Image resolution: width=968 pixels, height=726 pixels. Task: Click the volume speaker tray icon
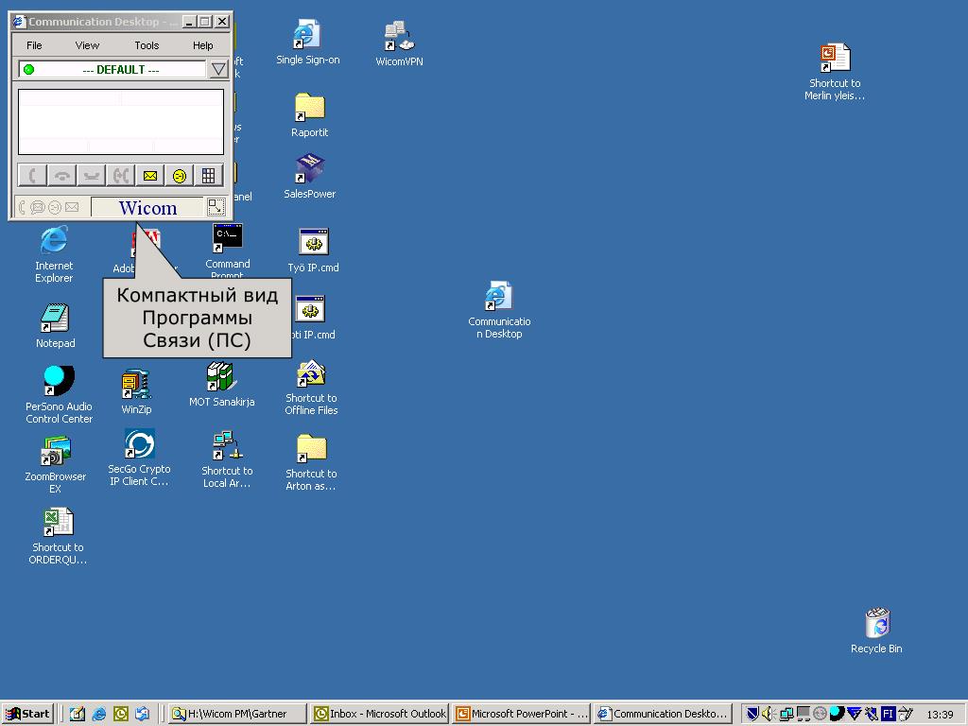[x=768, y=715]
